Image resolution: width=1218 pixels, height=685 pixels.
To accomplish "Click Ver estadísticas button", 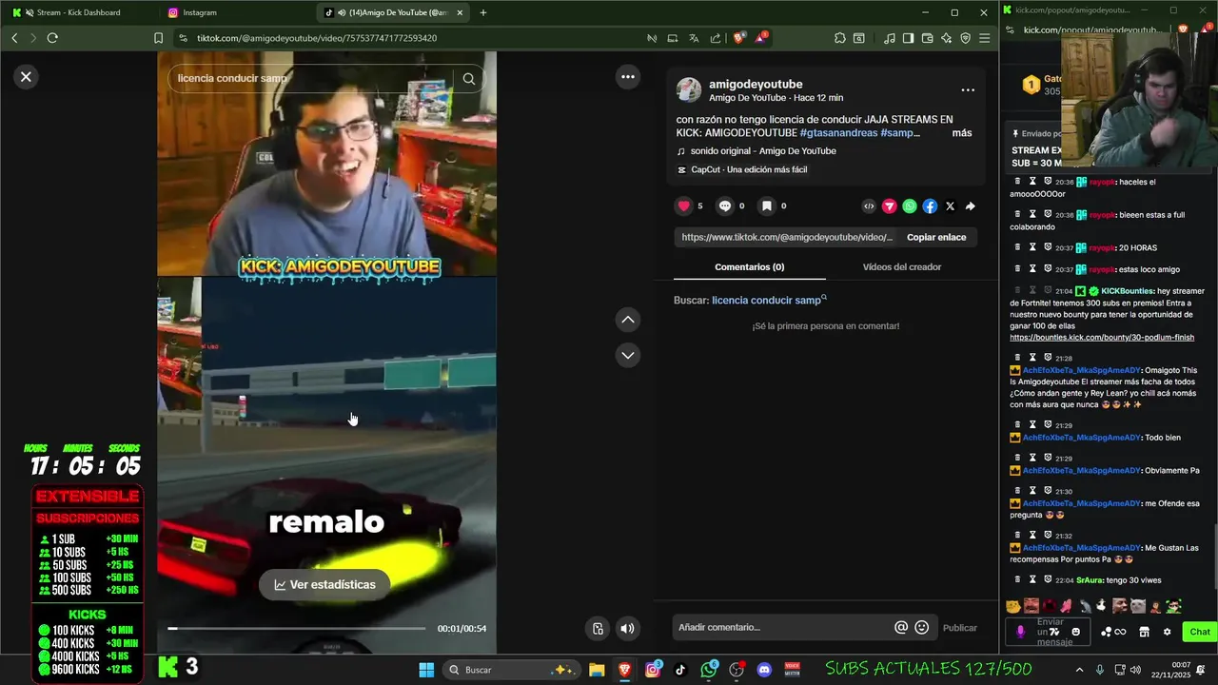I will point(324,584).
